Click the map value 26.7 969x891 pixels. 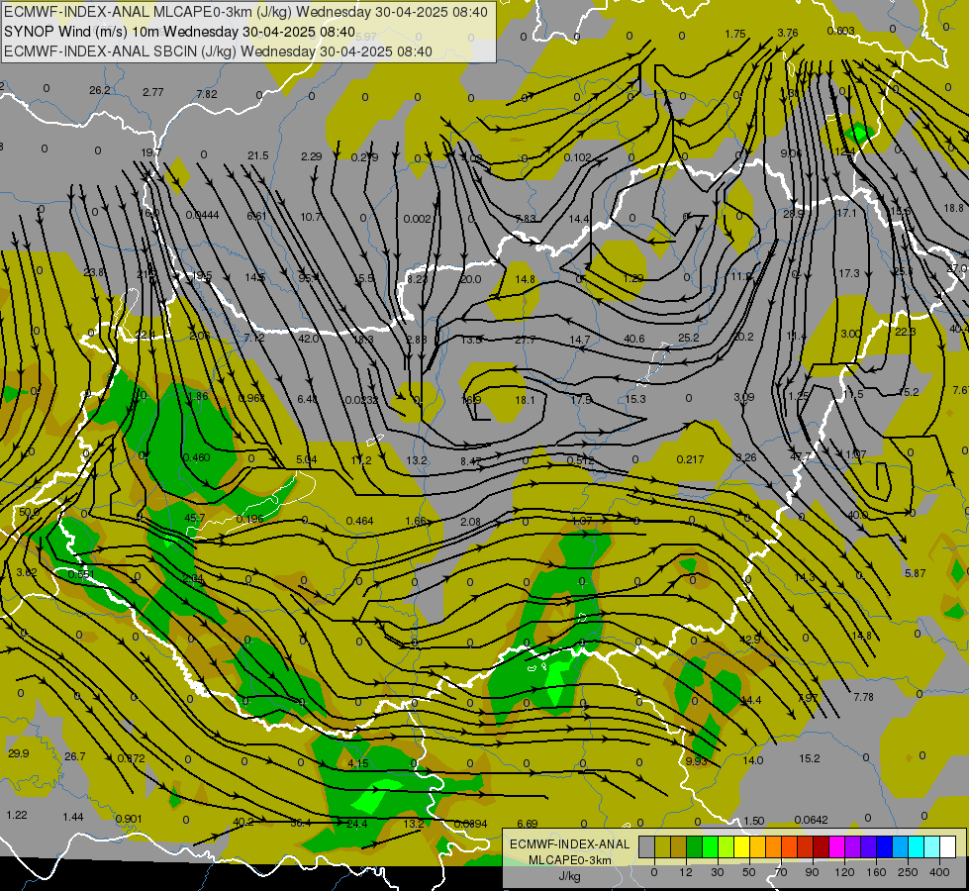[x=75, y=756]
